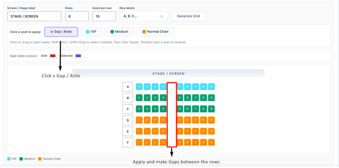Click green seat 4 in row C
The image size is (339, 168).
pyautogui.click(x=163, y=109)
